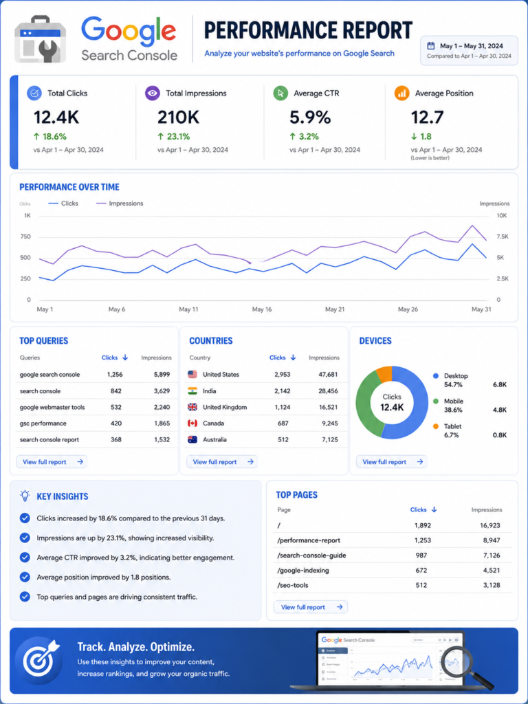Click the Desktop 6.8K clicks value
The image size is (528, 704).
click(500, 385)
